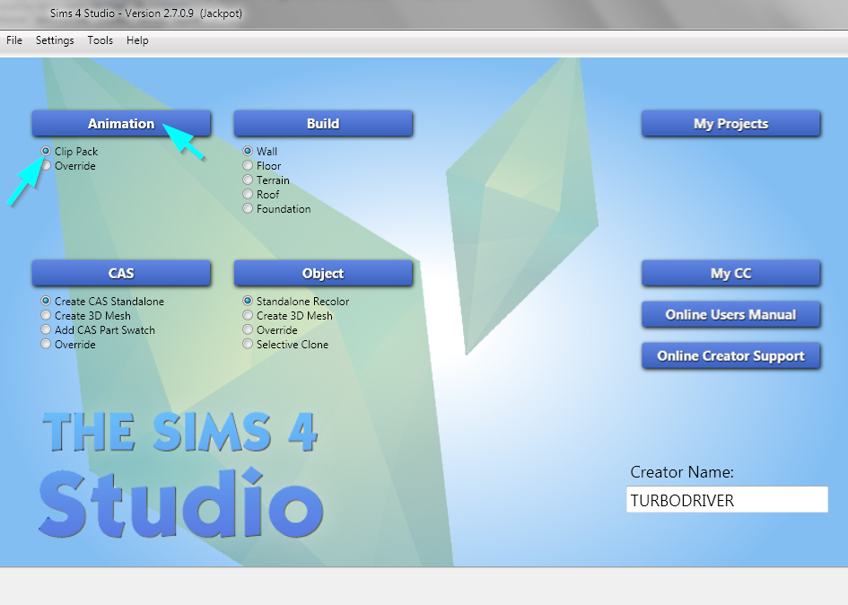Click the Build button

(x=323, y=123)
